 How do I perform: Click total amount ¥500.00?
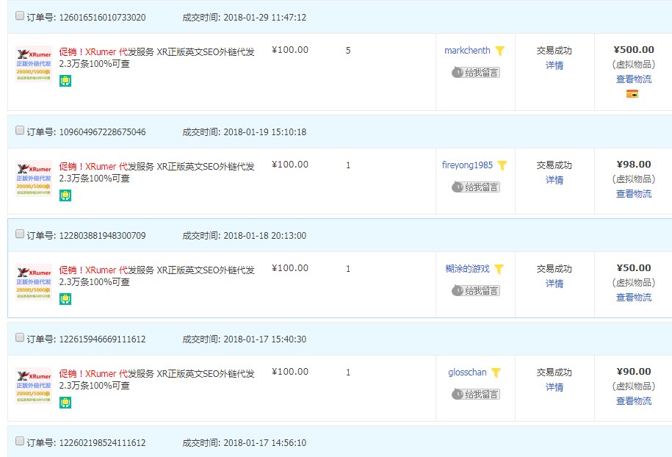[x=633, y=50]
